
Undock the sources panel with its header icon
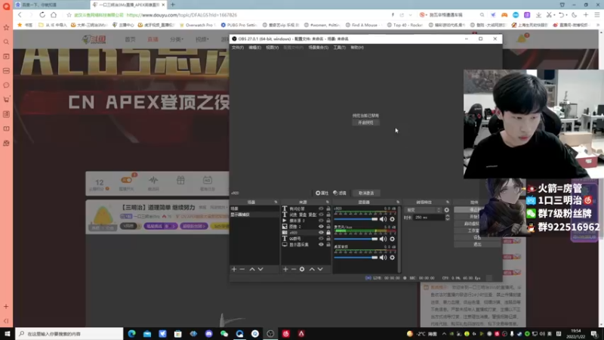click(x=328, y=202)
